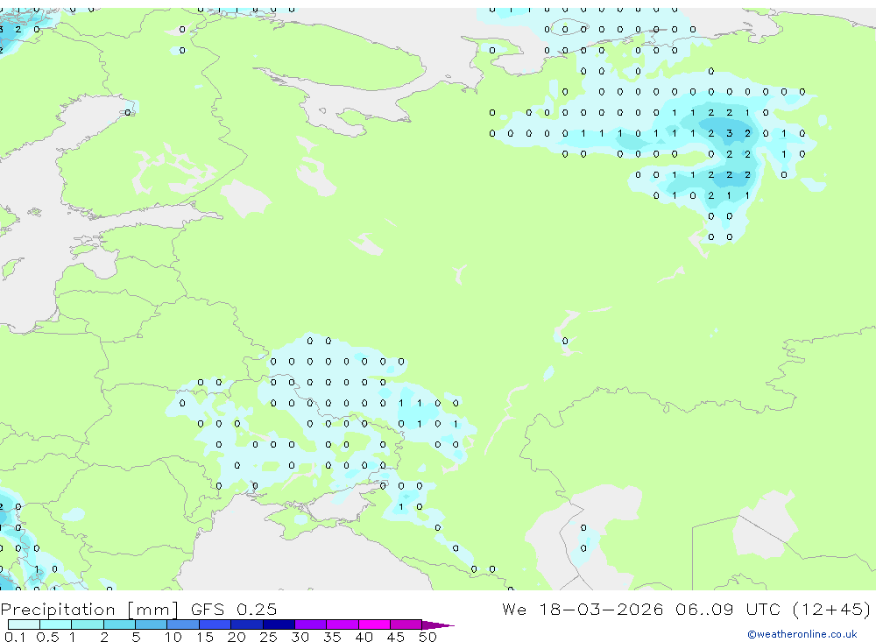The height and width of the screenshot is (642, 876).
Task: Select the 40–45 mm magenta legend swatch
Action: coord(374,624)
